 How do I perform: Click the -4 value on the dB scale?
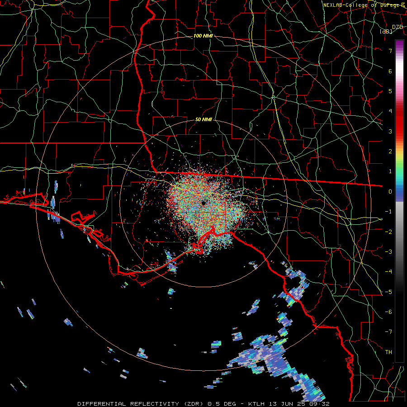(388, 271)
